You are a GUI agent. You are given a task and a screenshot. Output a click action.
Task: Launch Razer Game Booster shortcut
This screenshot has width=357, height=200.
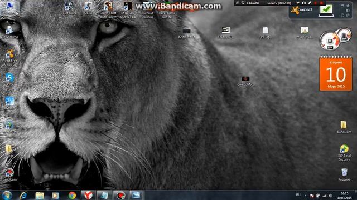[x=167, y=10]
